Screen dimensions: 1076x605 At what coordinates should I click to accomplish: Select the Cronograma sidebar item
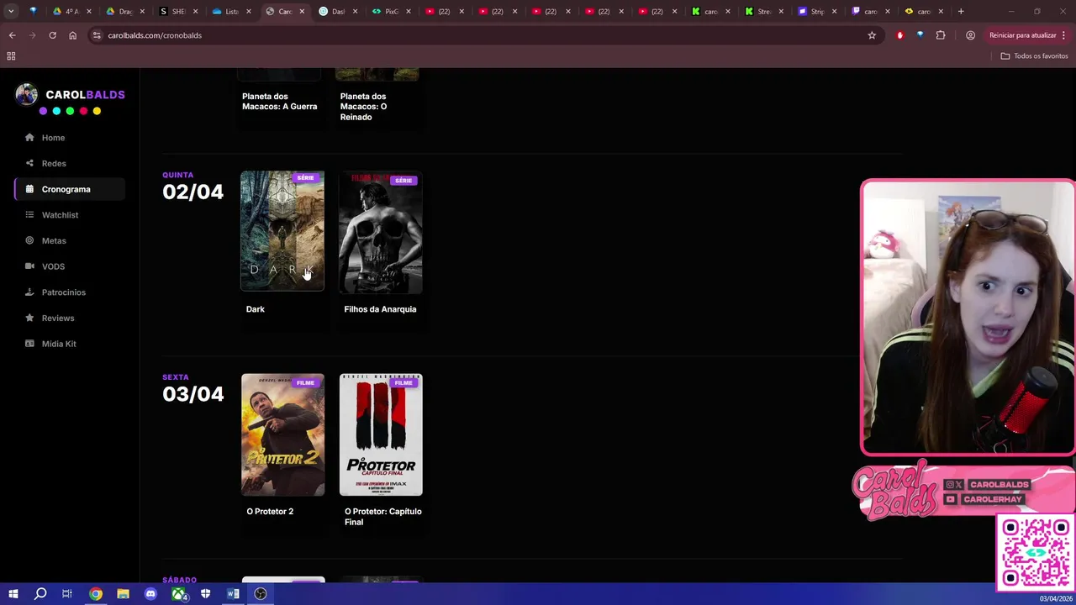tap(70, 189)
